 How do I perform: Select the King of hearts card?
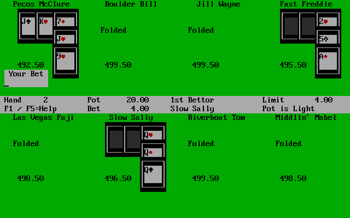pos(45,27)
